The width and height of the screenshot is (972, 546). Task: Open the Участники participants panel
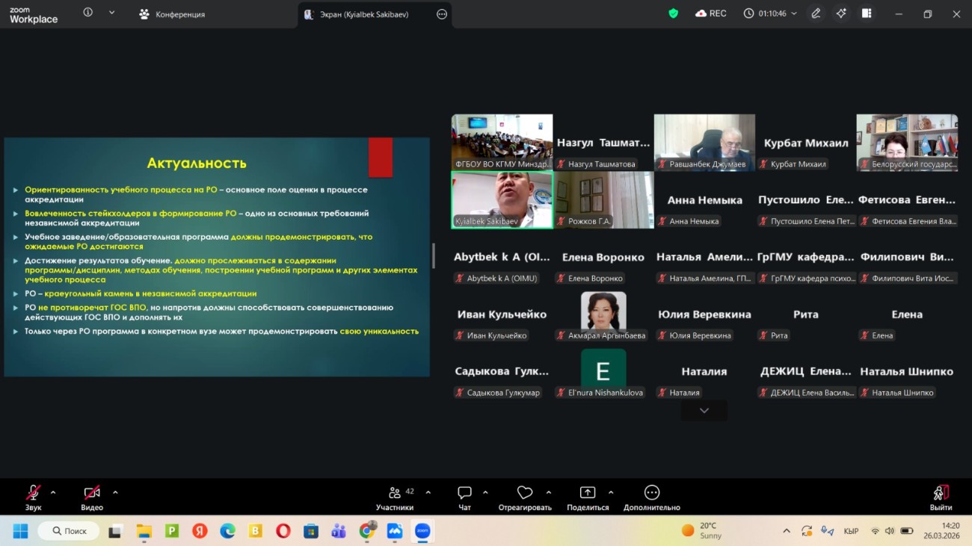tap(395, 493)
